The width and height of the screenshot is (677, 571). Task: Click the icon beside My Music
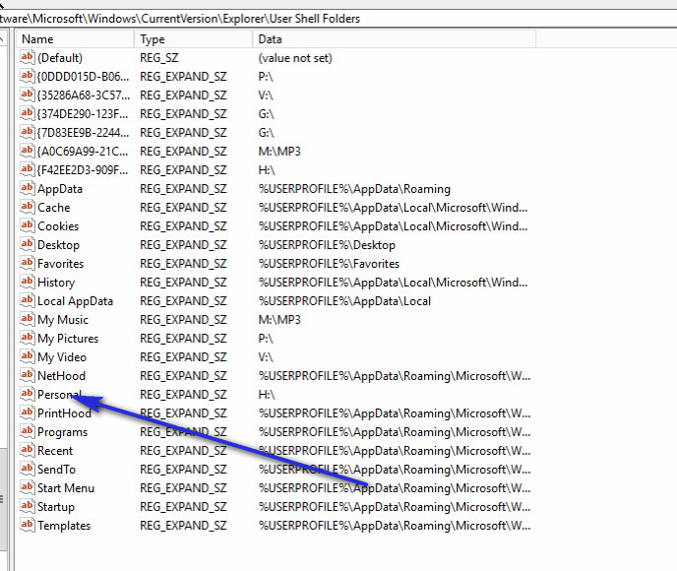click(x=28, y=319)
